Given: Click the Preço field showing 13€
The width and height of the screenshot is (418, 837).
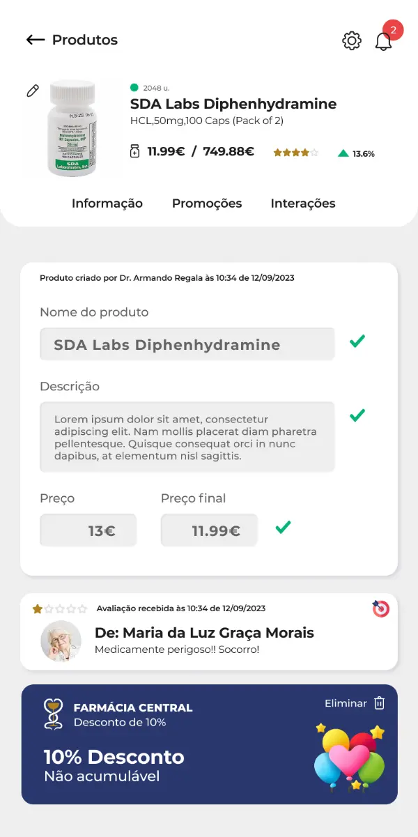Looking at the screenshot, I should [88, 530].
